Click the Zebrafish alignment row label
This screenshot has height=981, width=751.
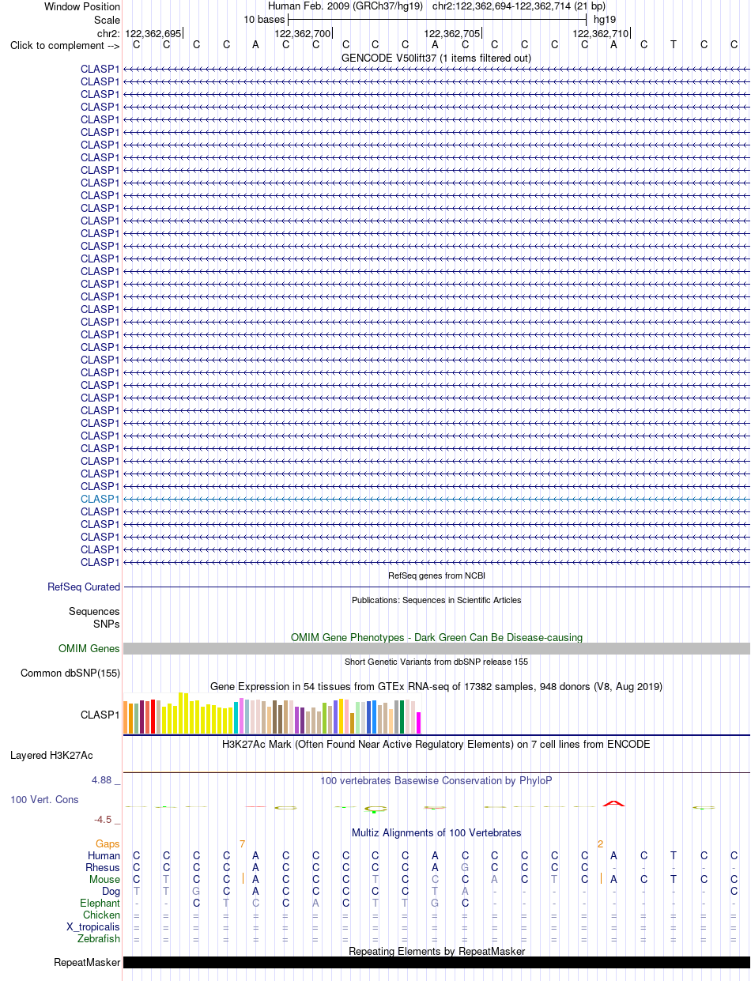99,939
